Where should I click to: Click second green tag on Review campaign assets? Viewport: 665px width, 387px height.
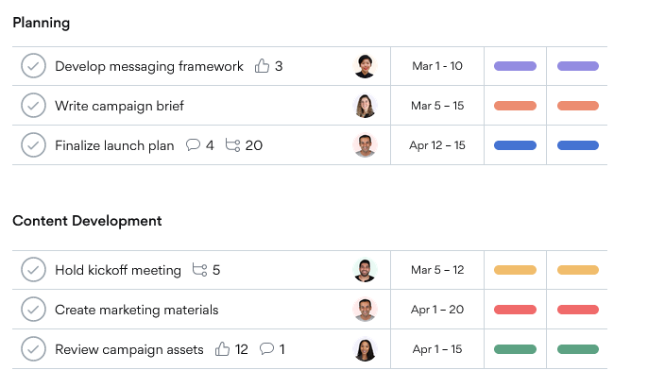[x=578, y=349]
